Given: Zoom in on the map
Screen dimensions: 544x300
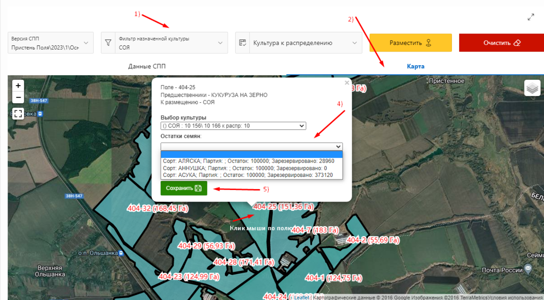Looking at the screenshot, I should point(18,86).
